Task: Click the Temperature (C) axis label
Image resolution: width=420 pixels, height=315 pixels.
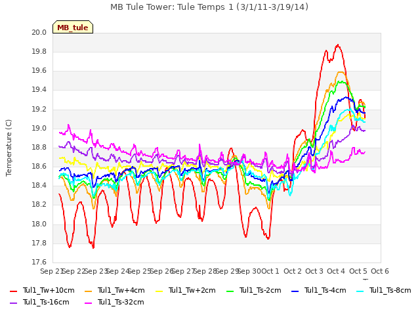Action: [x=9, y=148]
